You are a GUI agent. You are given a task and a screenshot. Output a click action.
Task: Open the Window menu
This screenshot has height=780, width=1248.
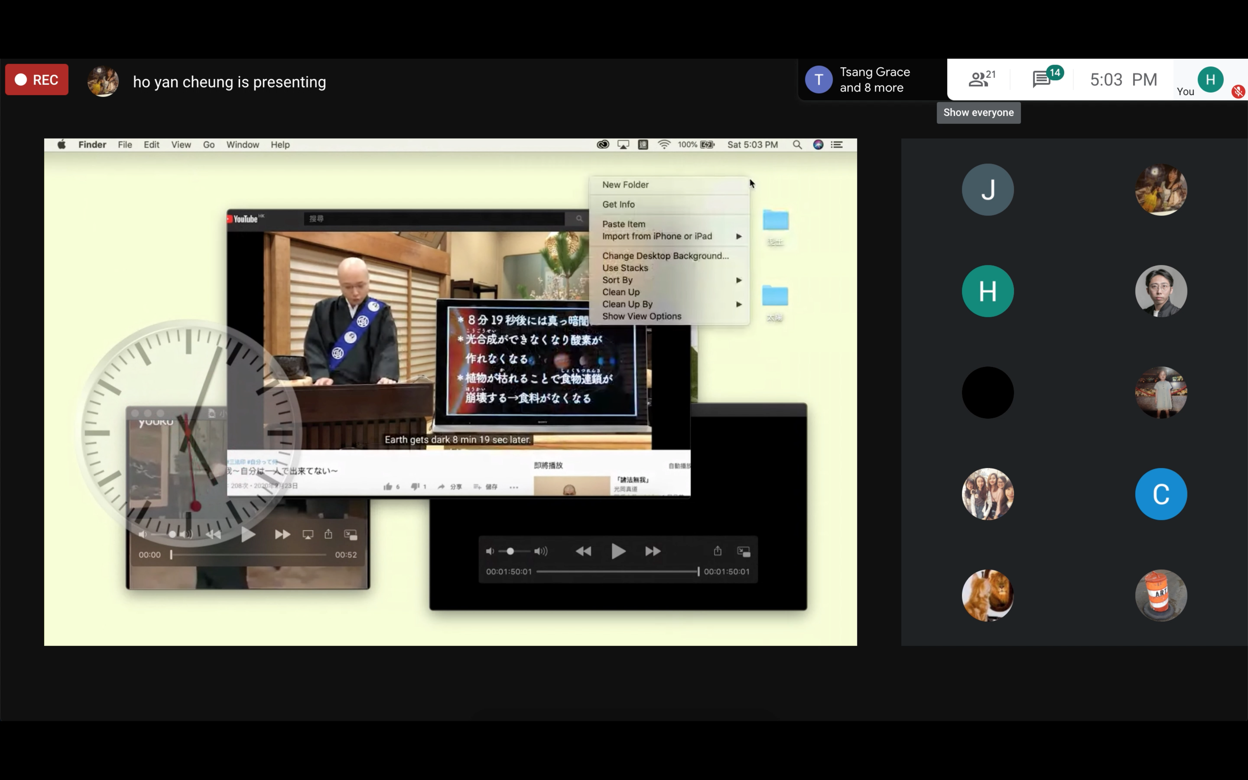click(243, 144)
